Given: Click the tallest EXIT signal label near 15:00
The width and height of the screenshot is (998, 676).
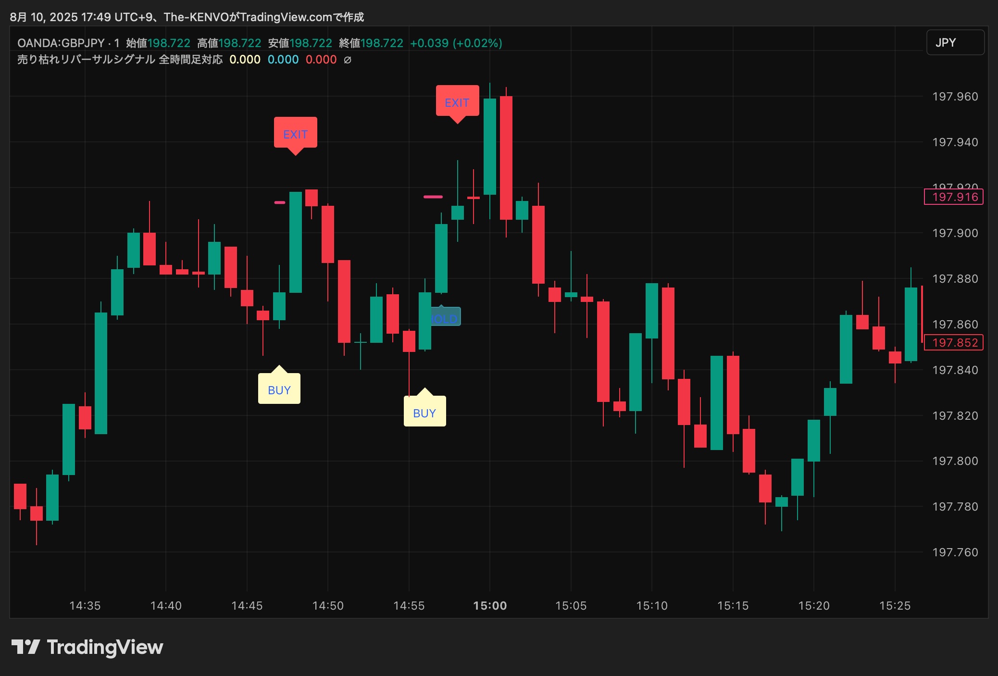Looking at the screenshot, I should (x=457, y=101).
